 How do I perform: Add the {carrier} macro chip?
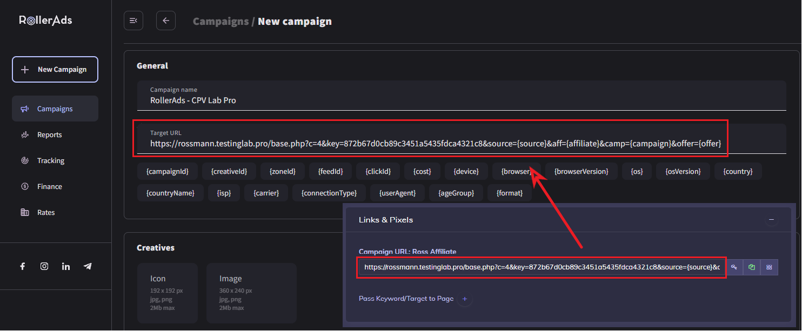[x=266, y=193]
